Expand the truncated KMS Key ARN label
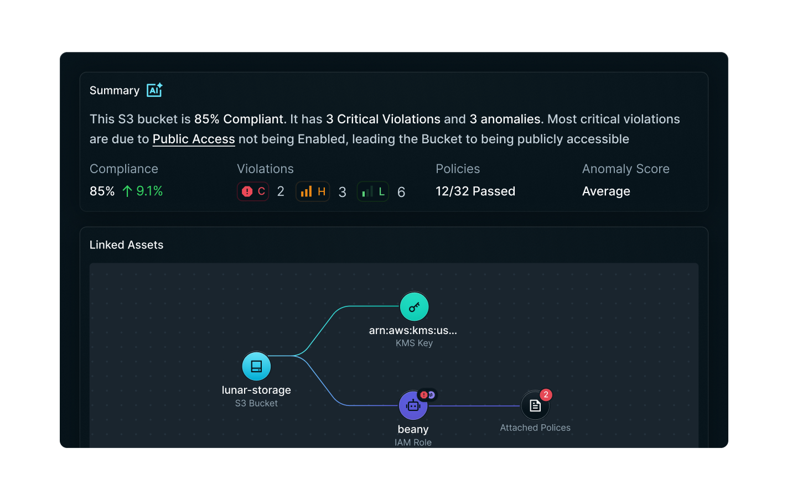Screen dimensions: 787x500 coord(413,330)
